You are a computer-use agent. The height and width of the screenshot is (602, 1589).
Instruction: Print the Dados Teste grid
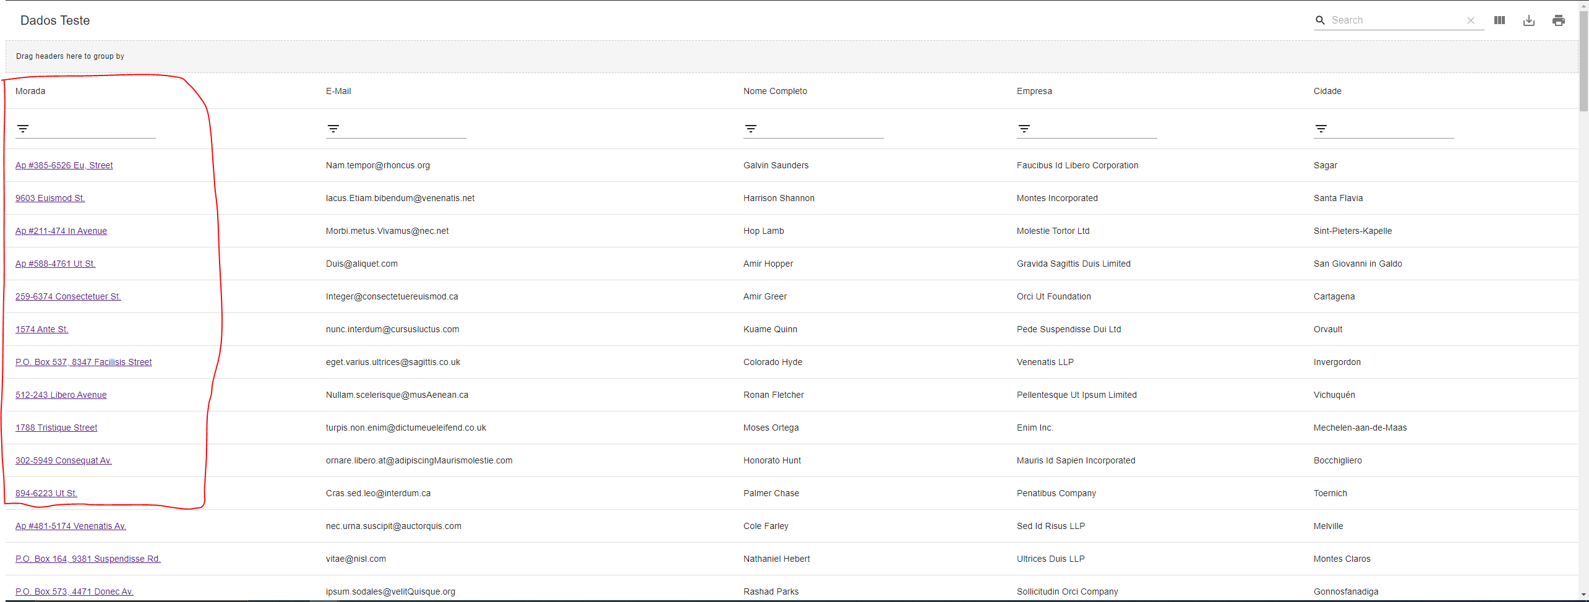(1559, 20)
